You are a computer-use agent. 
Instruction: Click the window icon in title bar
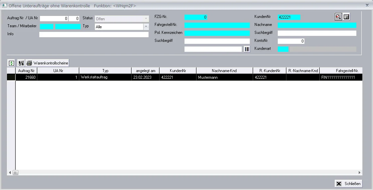click(x=4, y=5)
